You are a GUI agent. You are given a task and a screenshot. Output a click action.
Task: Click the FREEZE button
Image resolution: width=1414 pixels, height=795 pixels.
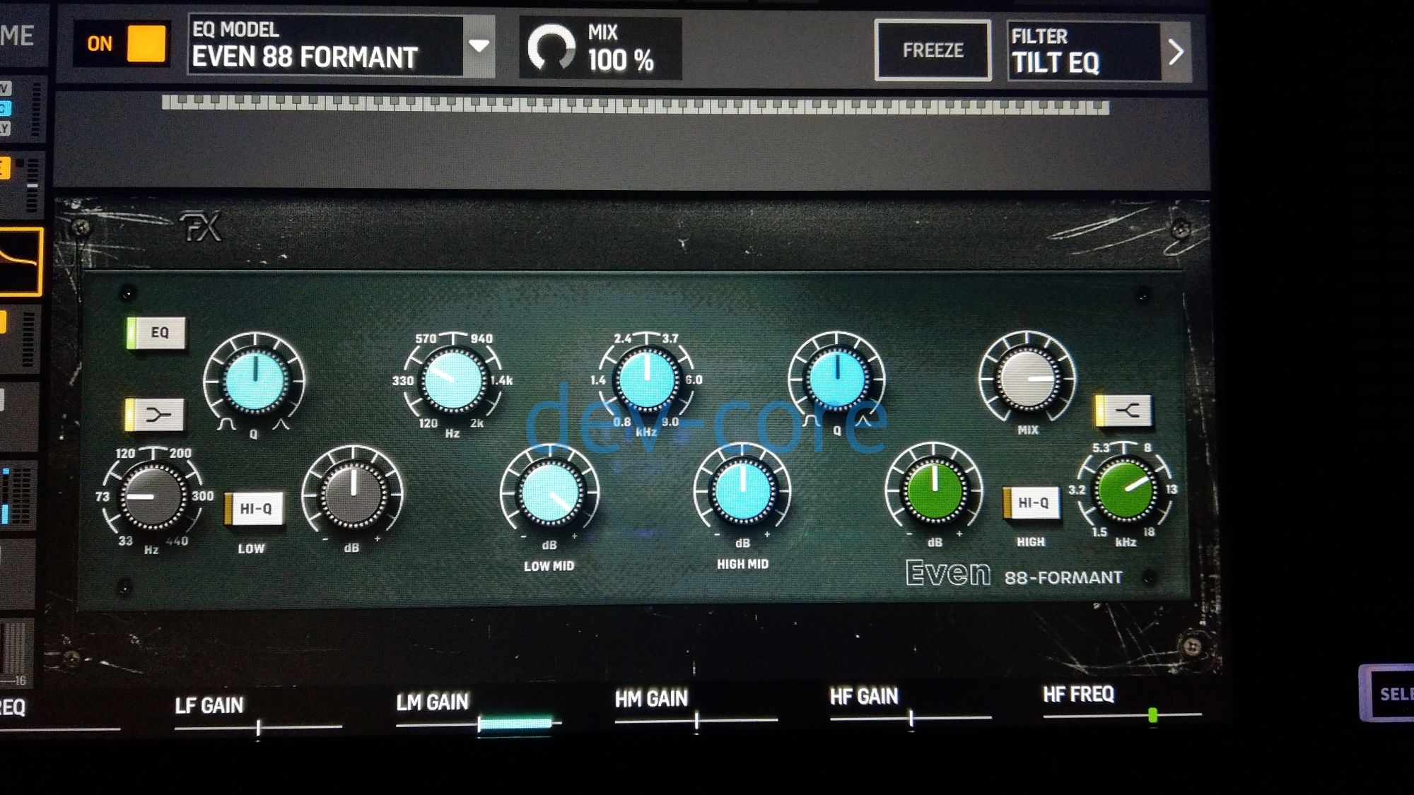tap(933, 50)
